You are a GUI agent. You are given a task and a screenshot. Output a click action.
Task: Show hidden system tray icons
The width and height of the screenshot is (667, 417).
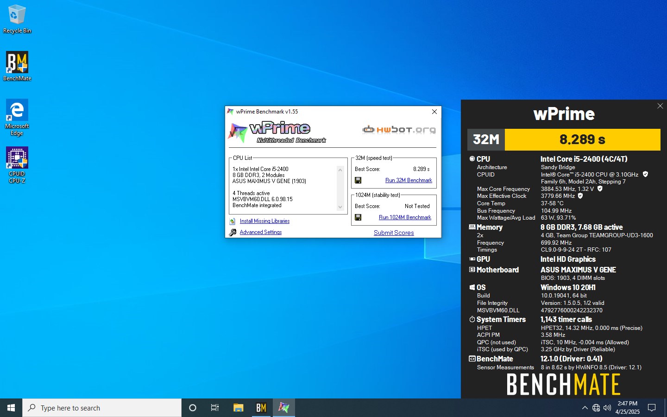click(x=585, y=408)
